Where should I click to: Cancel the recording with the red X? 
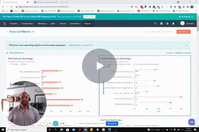click(44, 123)
